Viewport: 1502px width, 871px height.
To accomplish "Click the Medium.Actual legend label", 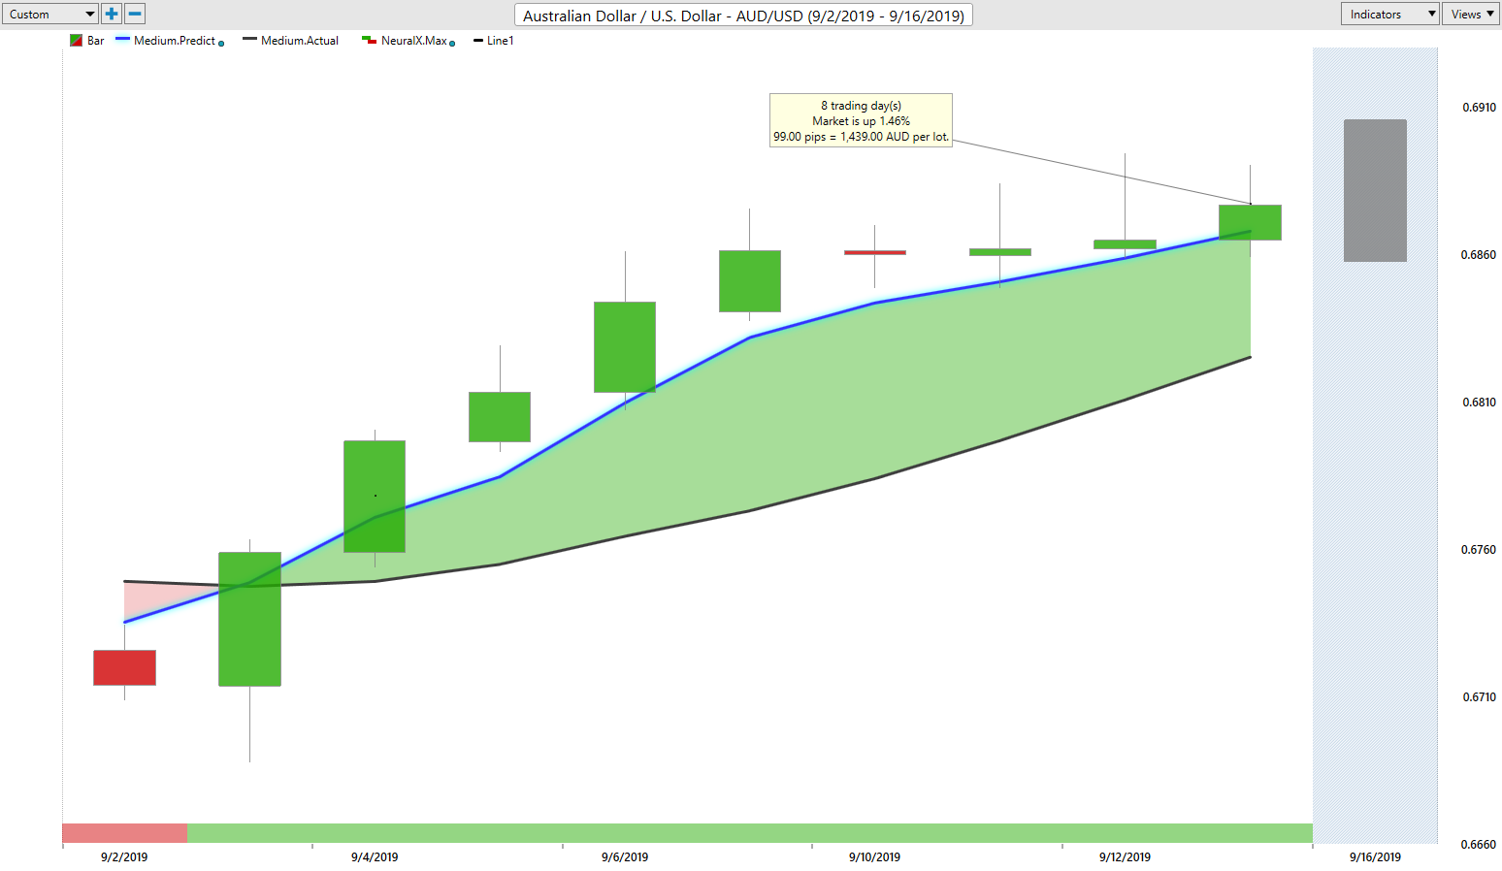I will coord(300,41).
